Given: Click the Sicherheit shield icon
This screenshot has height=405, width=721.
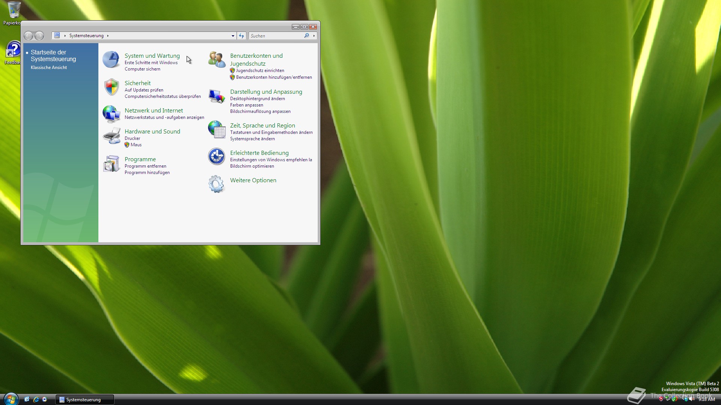Looking at the screenshot, I should click(x=112, y=87).
